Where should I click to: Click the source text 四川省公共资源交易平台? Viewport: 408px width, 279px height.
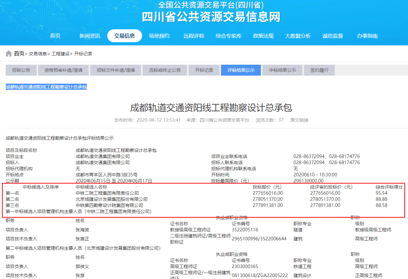224,120
